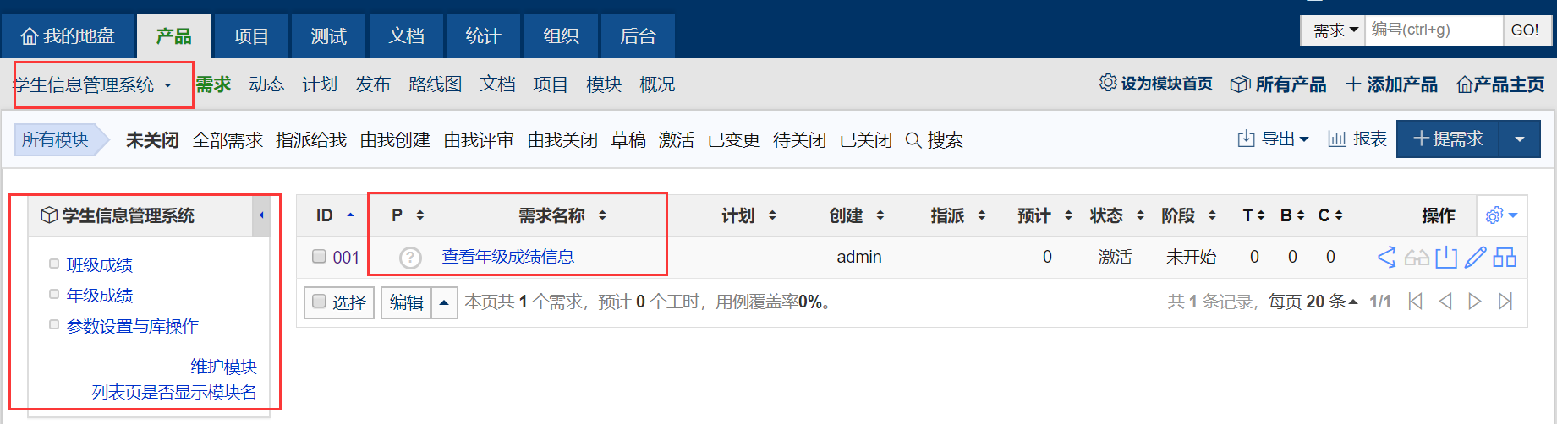The image size is (1557, 424).
Task: Open table column settings gear
Action: coord(1501,215)
